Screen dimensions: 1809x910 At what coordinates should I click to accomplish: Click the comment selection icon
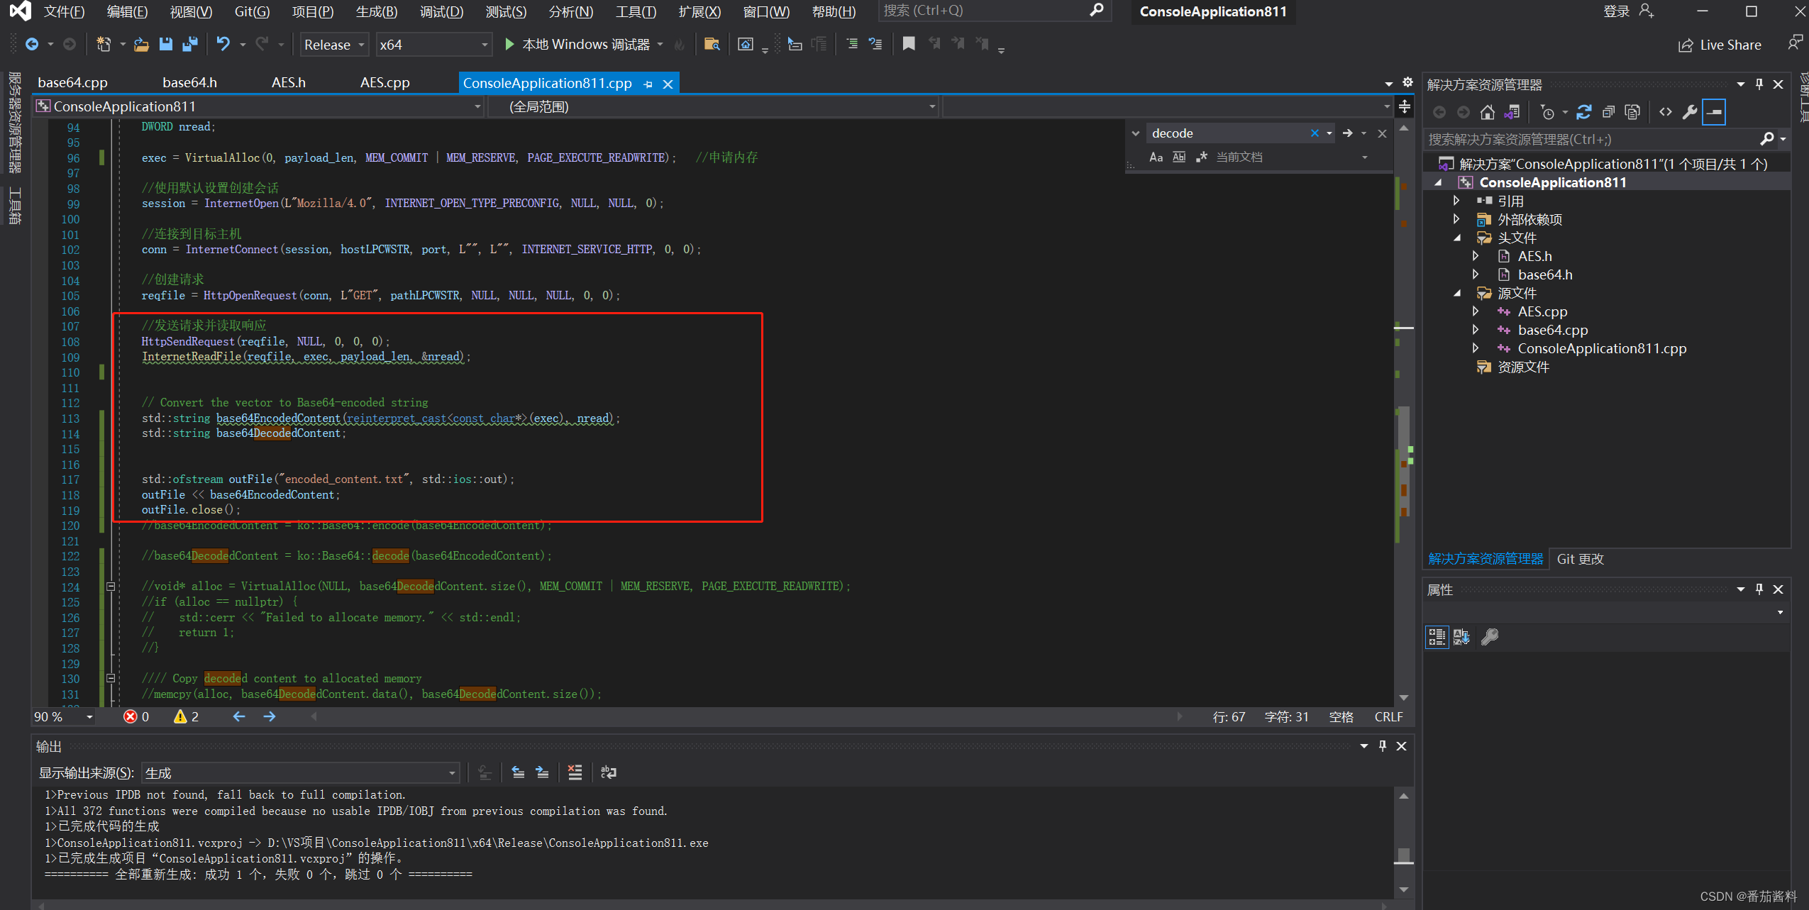click(852, 44)
